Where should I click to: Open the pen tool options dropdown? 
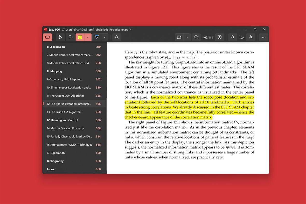point(105,37)
